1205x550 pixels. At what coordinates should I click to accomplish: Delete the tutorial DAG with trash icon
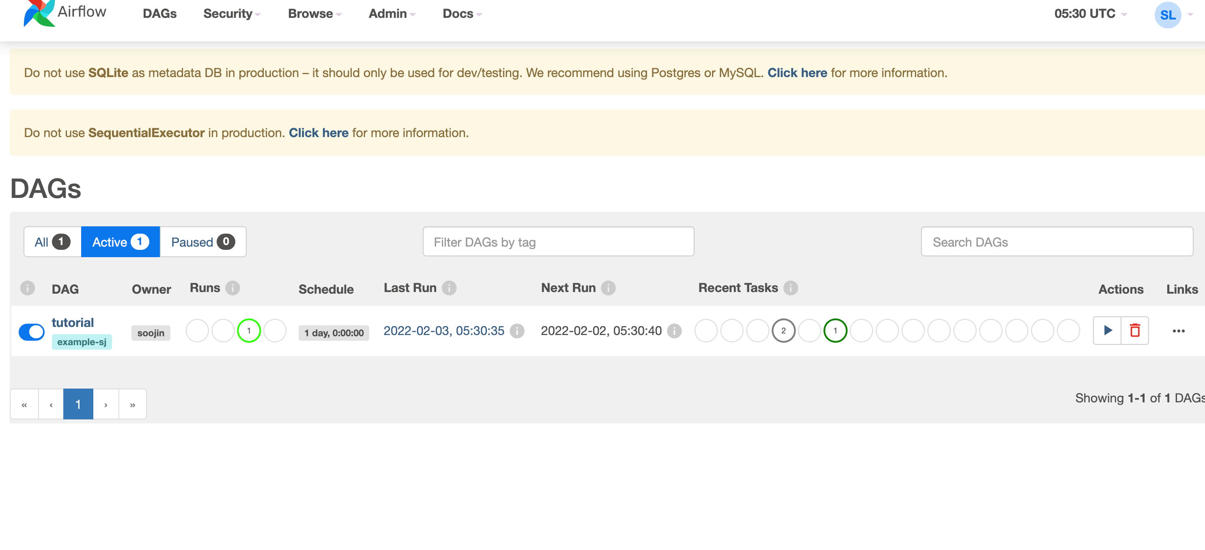(1134, 331)
